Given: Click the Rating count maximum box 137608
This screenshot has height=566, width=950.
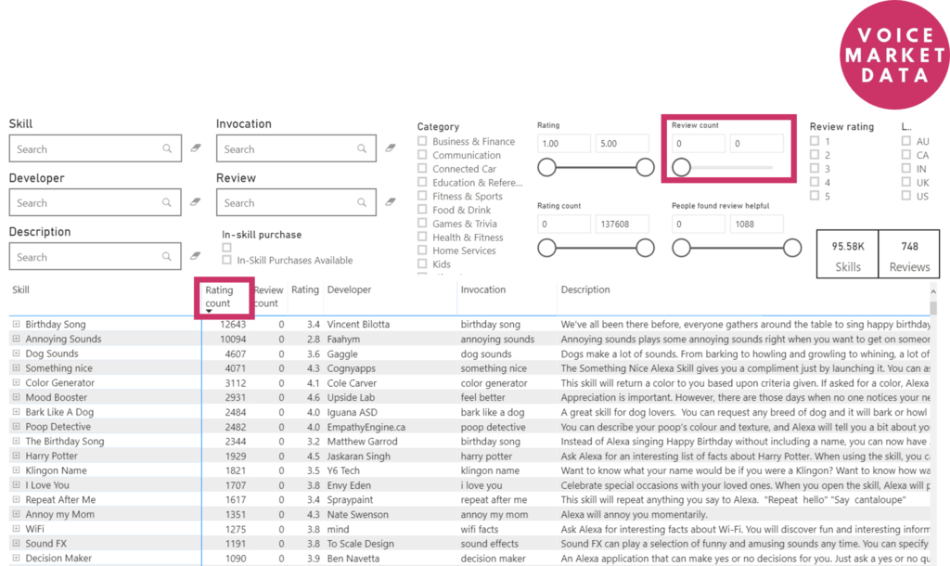Looking at the screenshot, I should pos(623,225).
